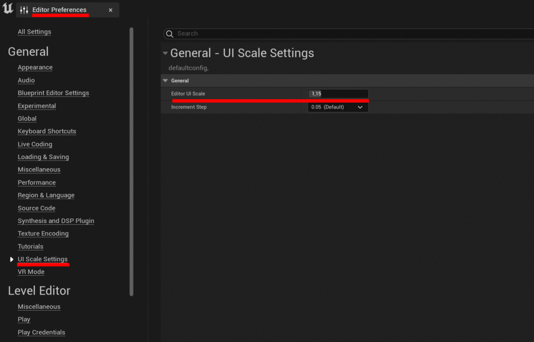Click the sidebar vertical scrollbar
534x342 pixels.
point(131,162)
